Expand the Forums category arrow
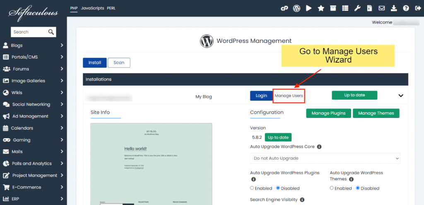The width and height of the screenshot is (424, 205). tap(62, 69)
